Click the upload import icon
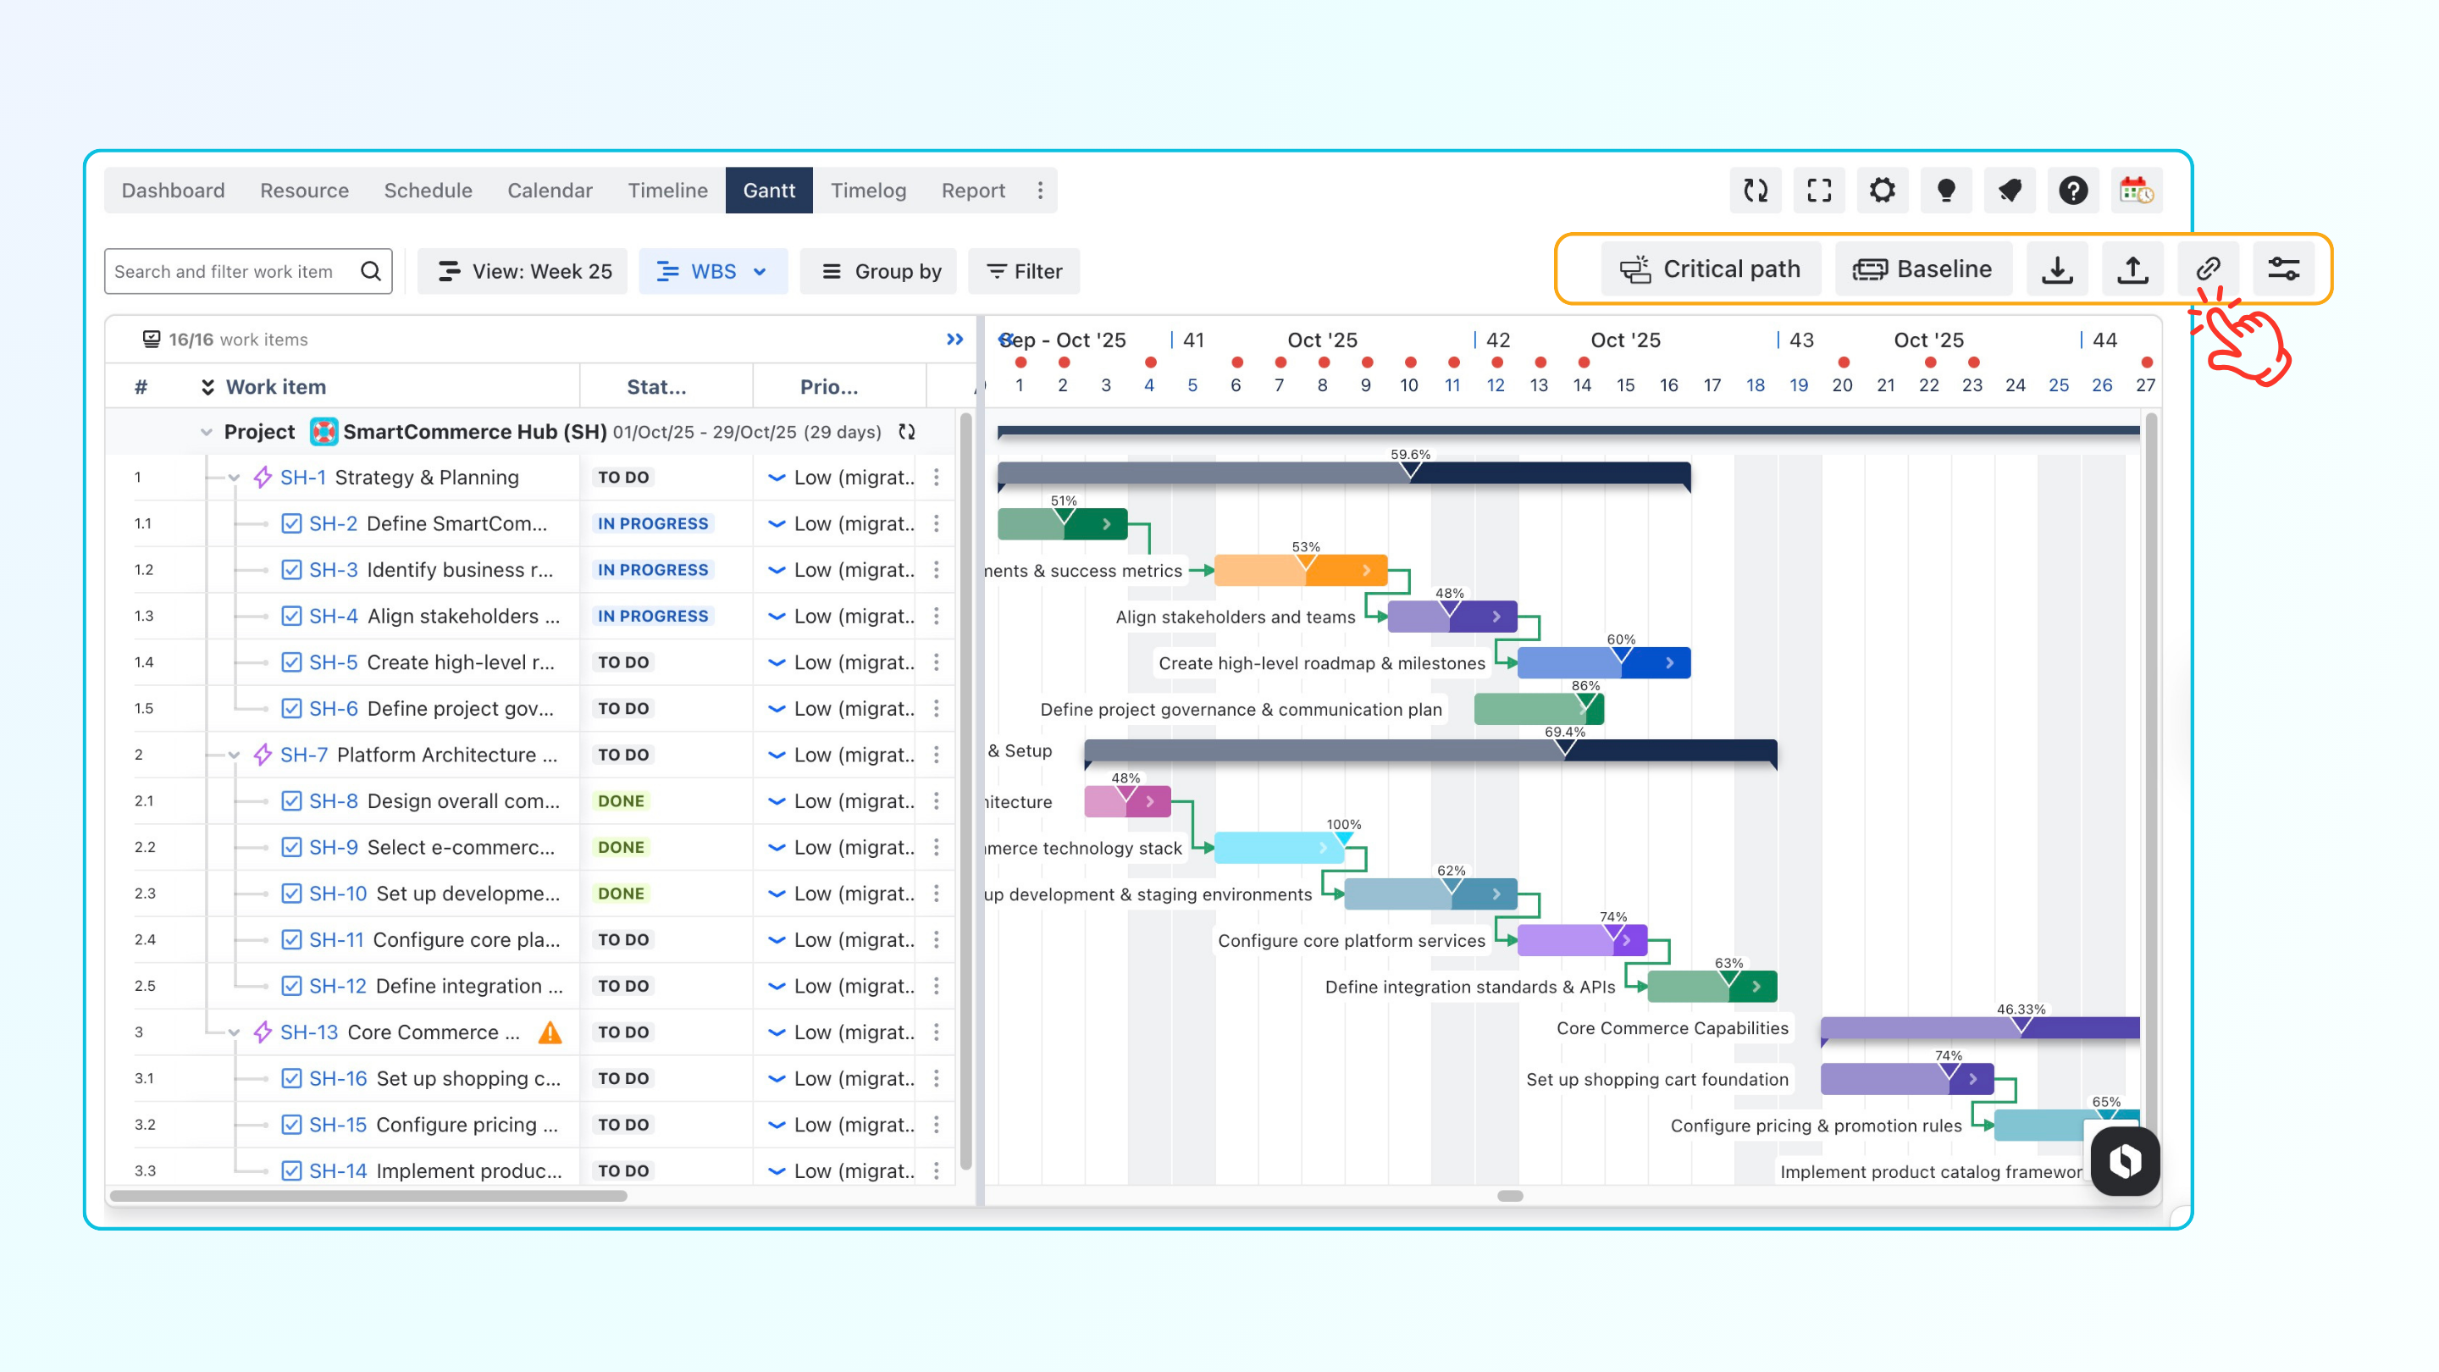The height and width of the screenshot is (1372, 2439). pos(2132,270)
